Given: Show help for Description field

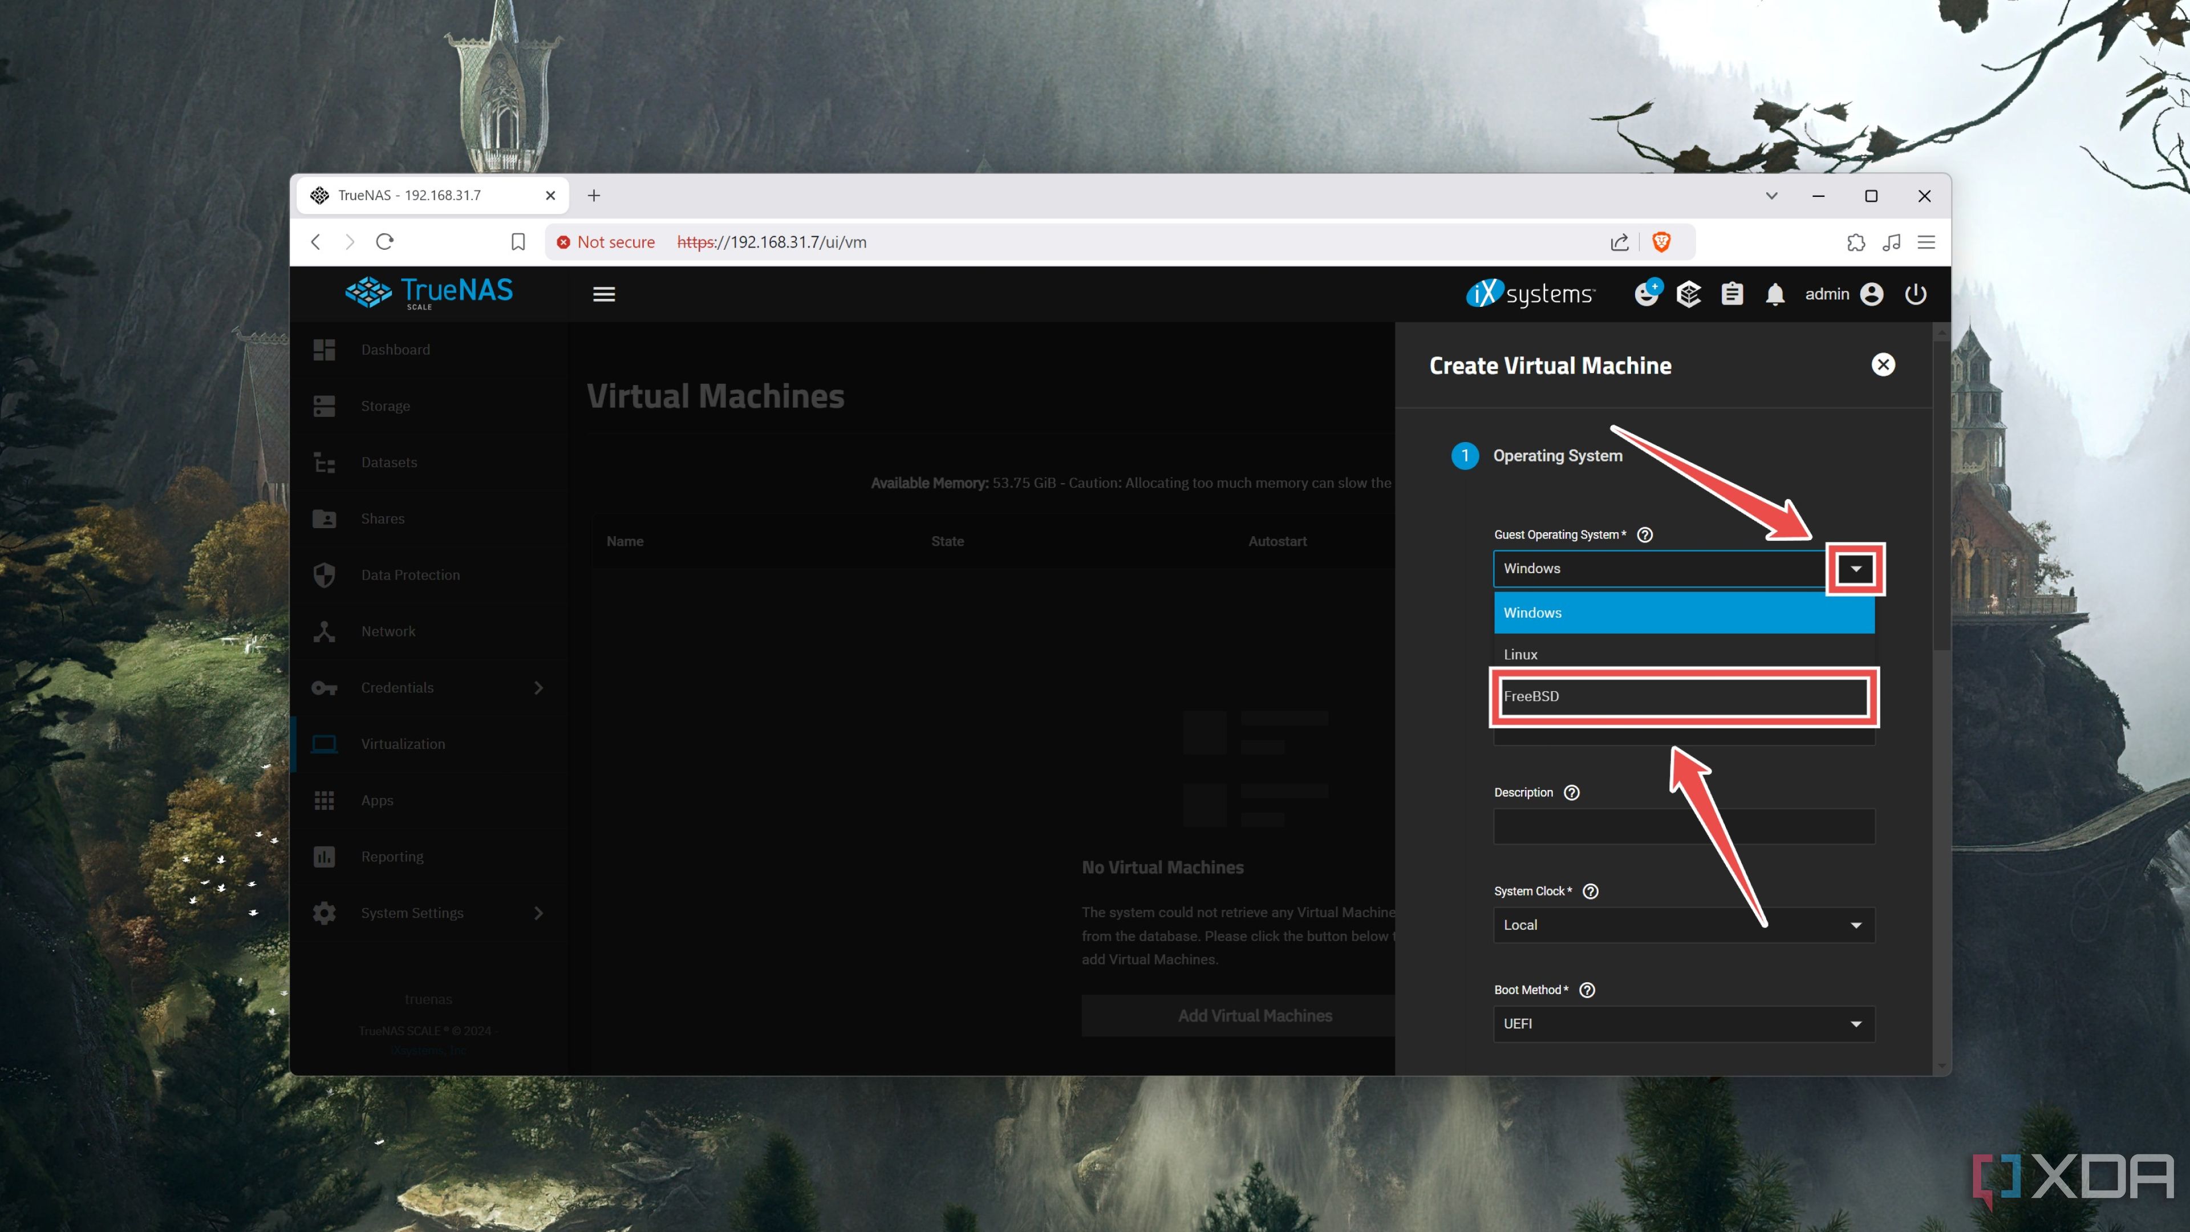Looking at the screenshot, I should coord(1572,792).
